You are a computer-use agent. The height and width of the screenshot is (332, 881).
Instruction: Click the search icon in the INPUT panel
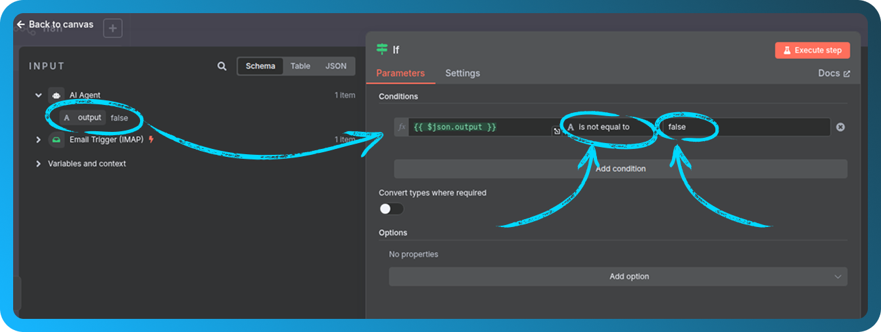222,66
